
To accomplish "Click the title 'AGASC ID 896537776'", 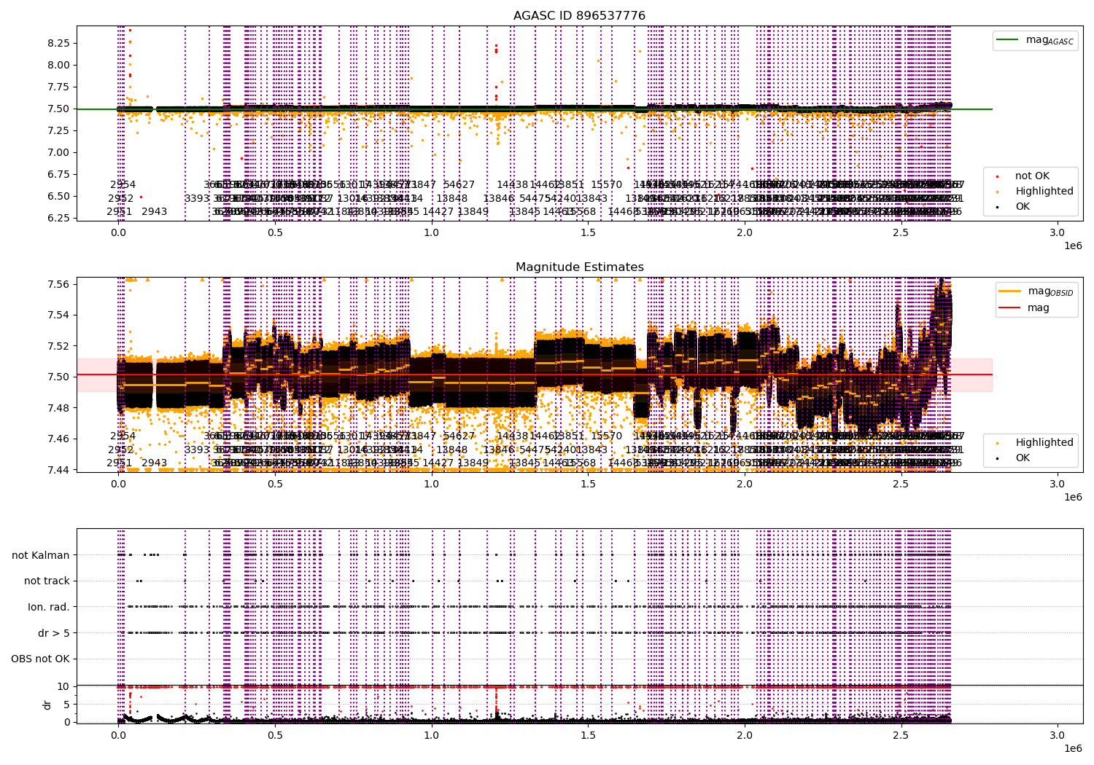I will tap(579, 16).
